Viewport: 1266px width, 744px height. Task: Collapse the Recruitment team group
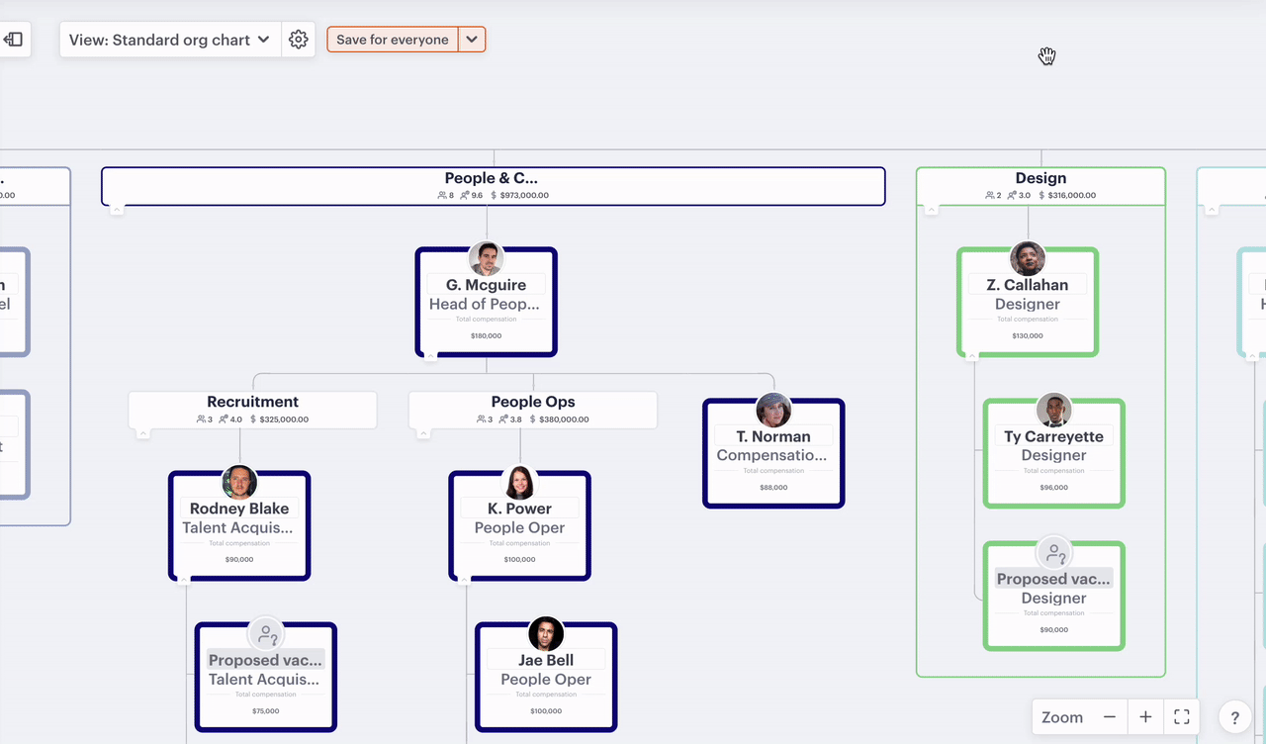pos(143,433)
